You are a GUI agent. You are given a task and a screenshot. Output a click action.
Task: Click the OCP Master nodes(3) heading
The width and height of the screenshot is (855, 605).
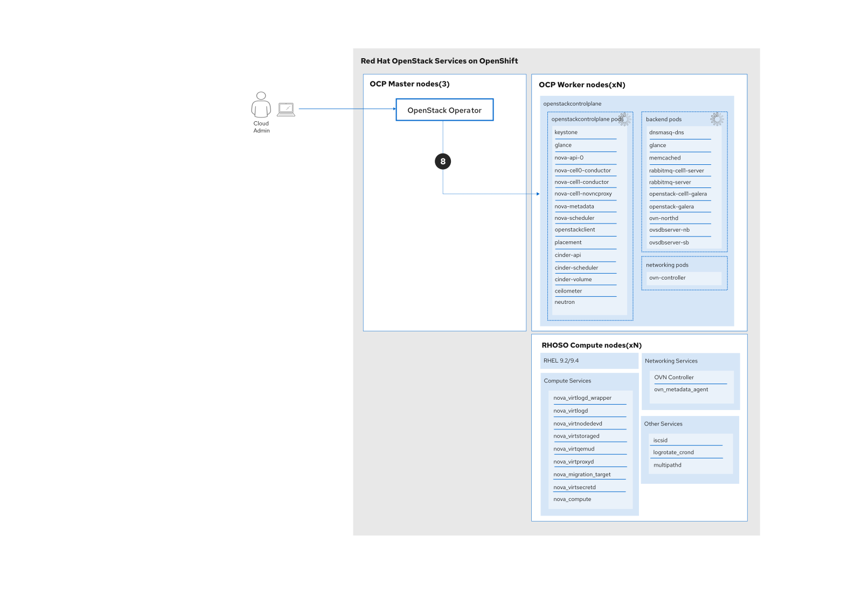pos(409,84)
